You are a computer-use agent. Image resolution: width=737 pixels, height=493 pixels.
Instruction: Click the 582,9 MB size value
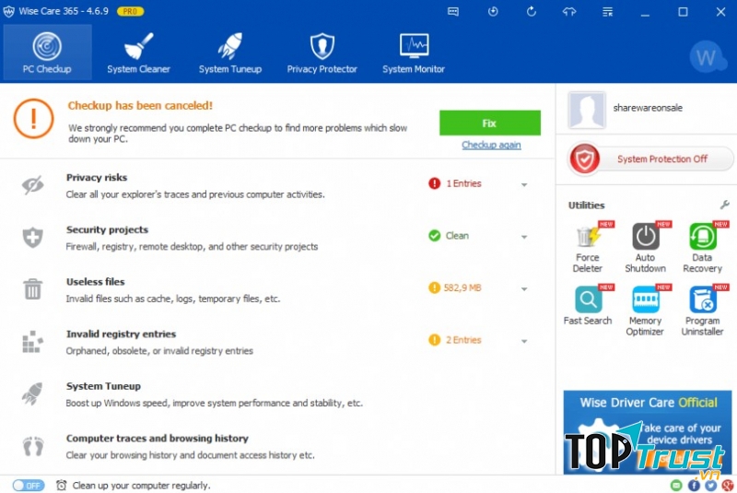462,288
